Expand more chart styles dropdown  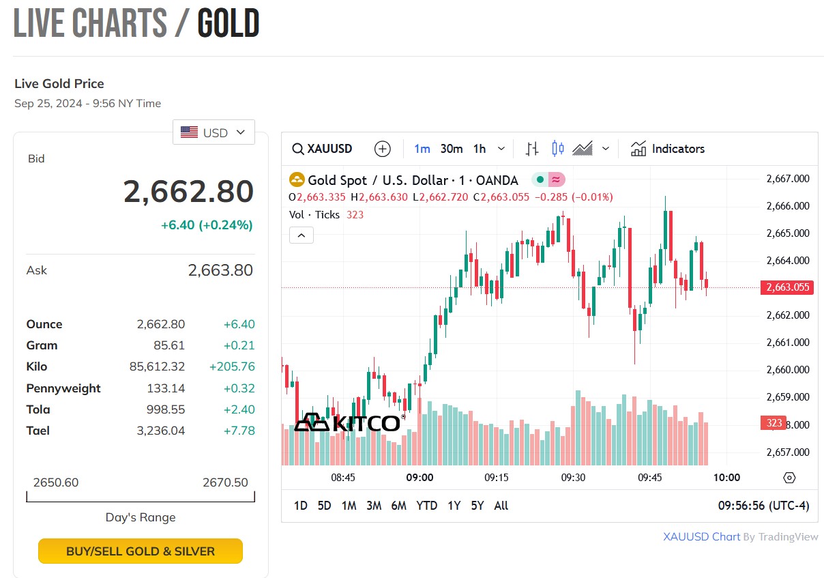tap(605, 149)
